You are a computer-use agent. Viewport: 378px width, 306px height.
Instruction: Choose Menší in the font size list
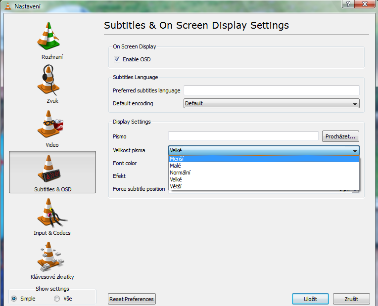pos(264,159)
